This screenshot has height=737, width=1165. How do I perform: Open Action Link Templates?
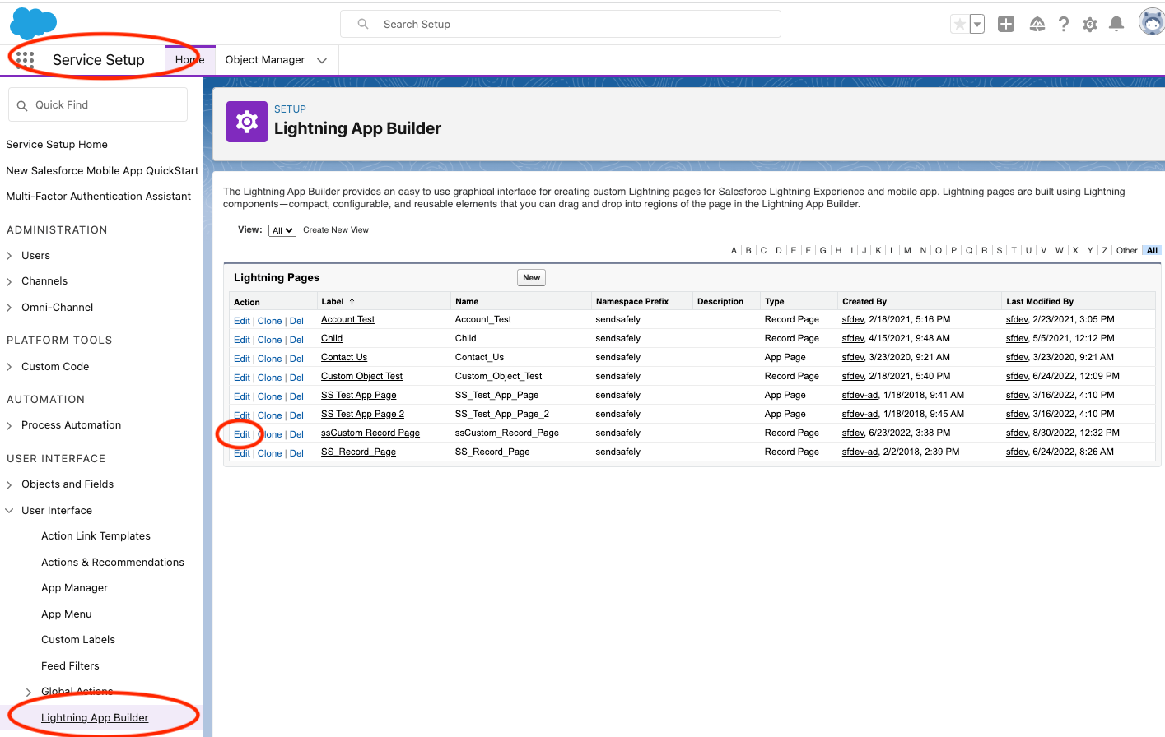(96, 536)
